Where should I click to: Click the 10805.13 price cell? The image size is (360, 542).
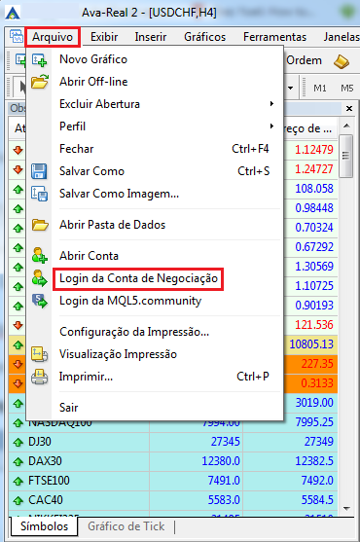[x=311, y=343]
